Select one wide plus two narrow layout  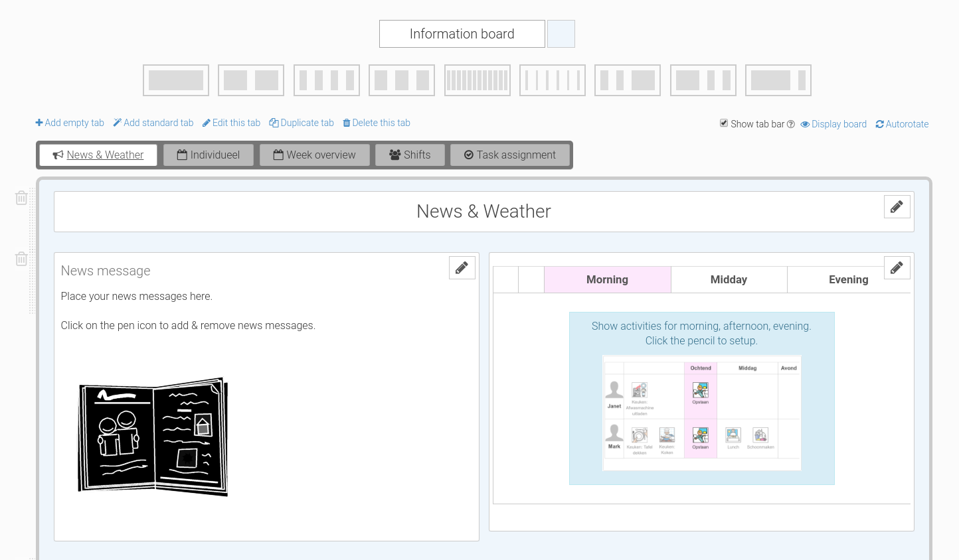tap(703, 80)
